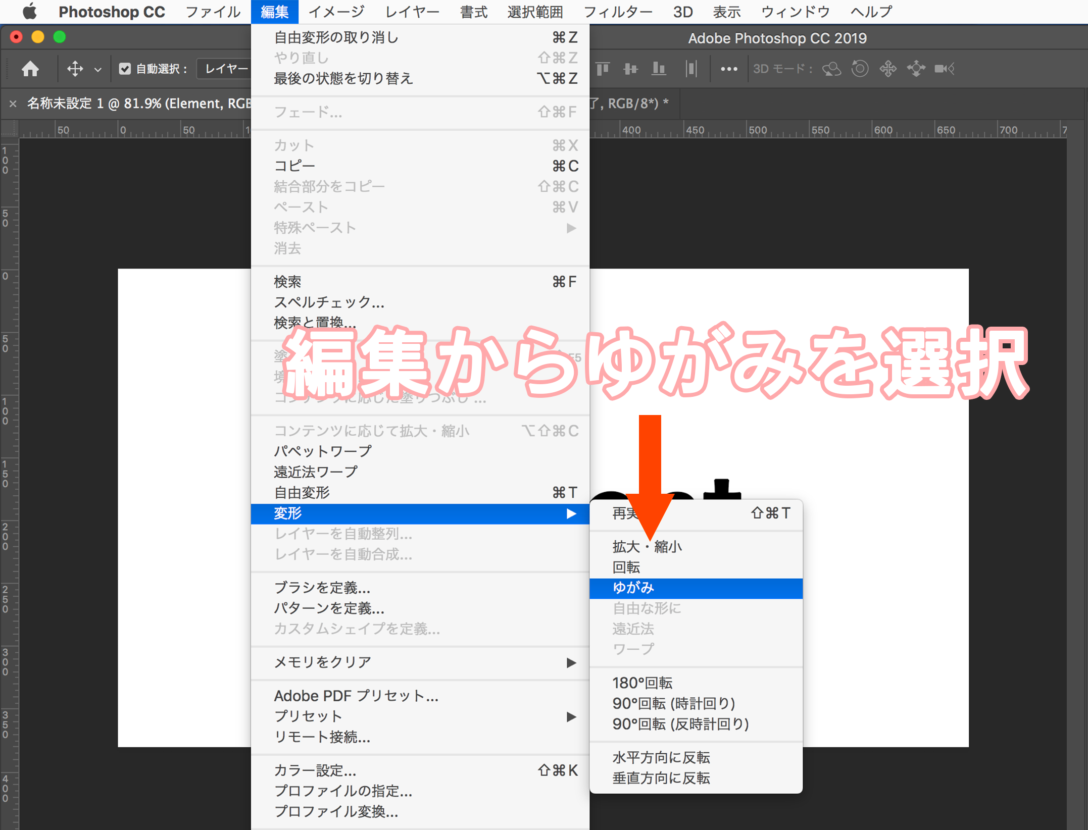Close the 名称未設定 1 document tab
This screenshot has height=830, width=1088.
pyautogui.click(x=13, y=103)
